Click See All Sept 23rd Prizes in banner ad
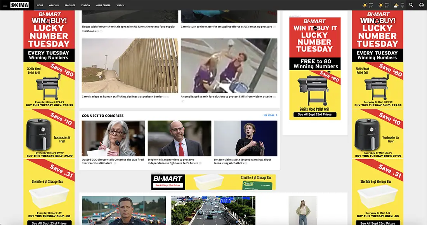The width and height of the screenshot is (427, 225). 168,185
